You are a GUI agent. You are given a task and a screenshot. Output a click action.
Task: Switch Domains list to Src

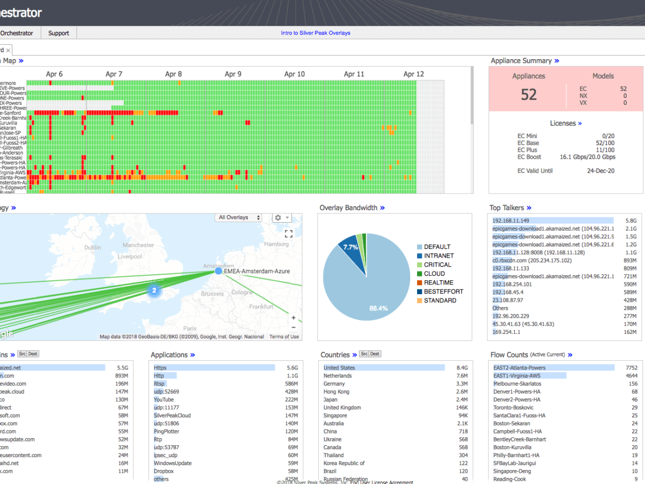coord(22,354)
